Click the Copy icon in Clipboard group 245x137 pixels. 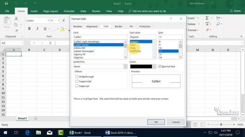(16, 24)
